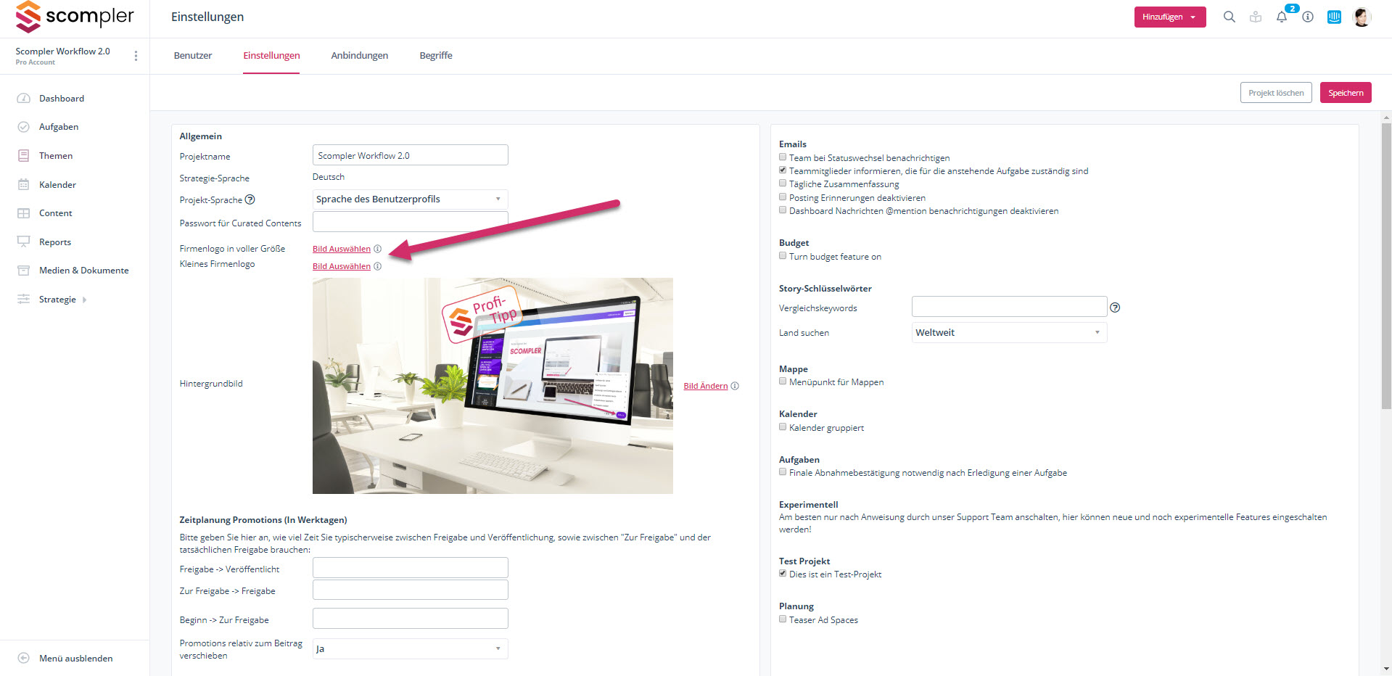
Task: Click the Speichern button
Action: tap(1345, 93)
